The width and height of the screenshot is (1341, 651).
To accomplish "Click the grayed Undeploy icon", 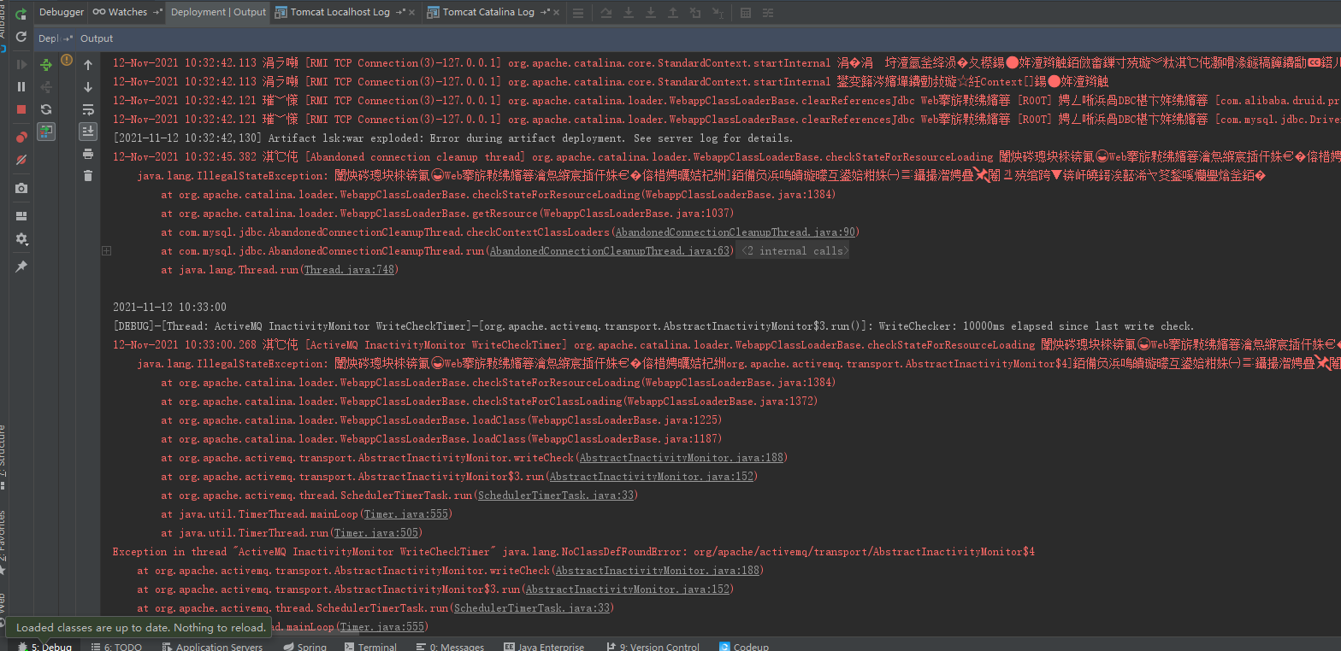I will pyautogui.click(x=46, y=86).
